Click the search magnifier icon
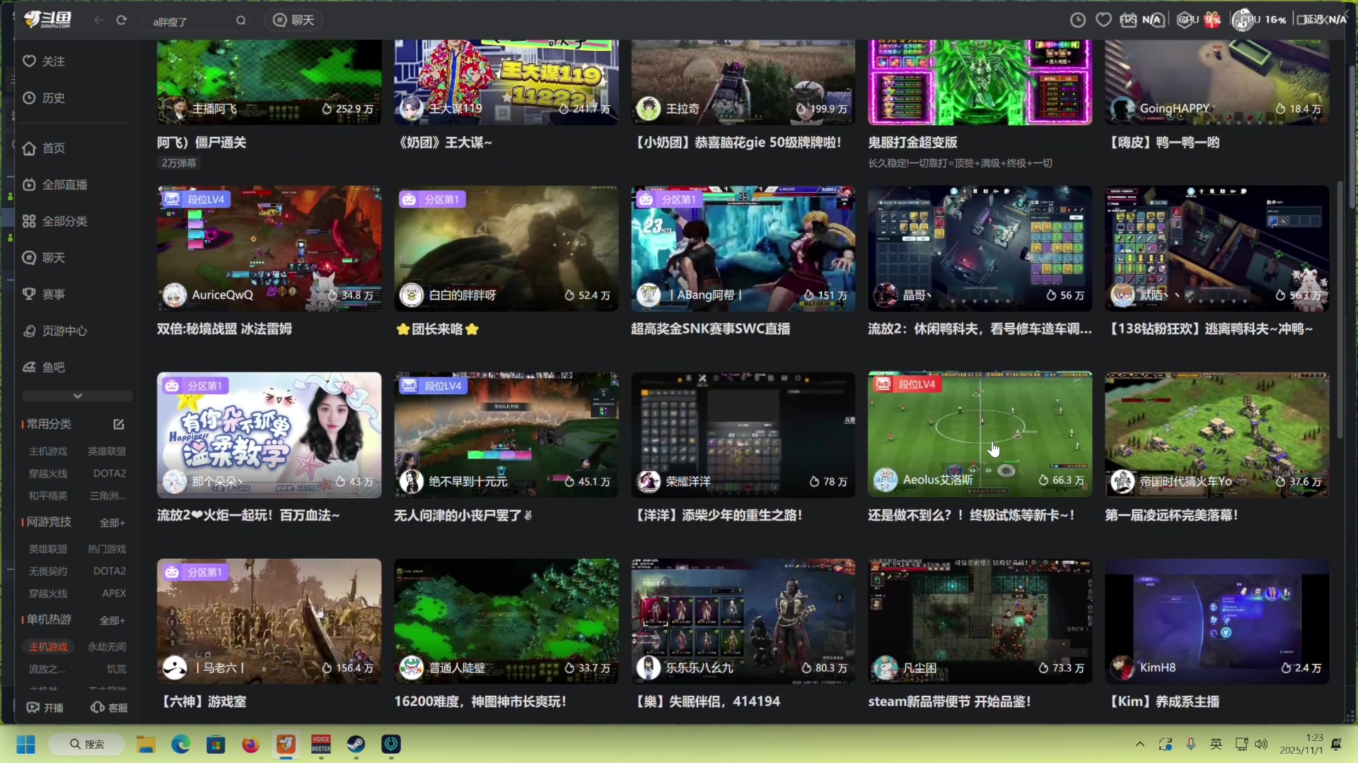The width and height of the screenshot is (1358, 763). coord(240,20)
